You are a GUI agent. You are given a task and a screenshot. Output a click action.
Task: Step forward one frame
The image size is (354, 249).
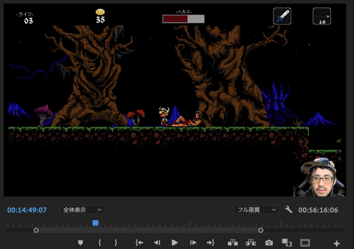pos(193,243)
